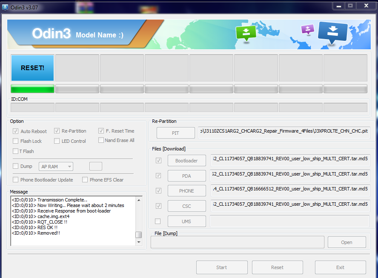The width and height of the screenshot is (378, 278).
Task: Click the Start button
Action: [222, 267]
